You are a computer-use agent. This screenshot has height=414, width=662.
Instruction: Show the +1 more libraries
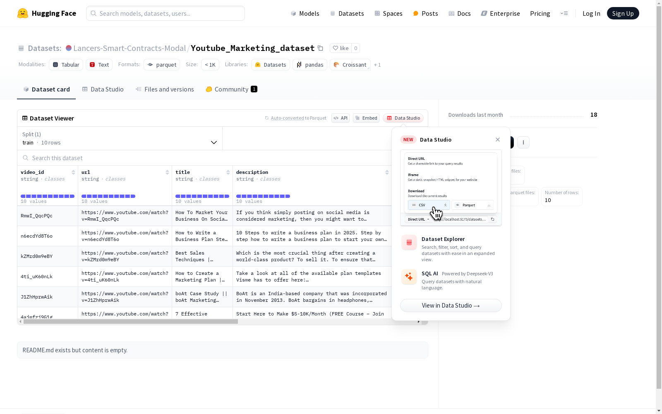377,65
